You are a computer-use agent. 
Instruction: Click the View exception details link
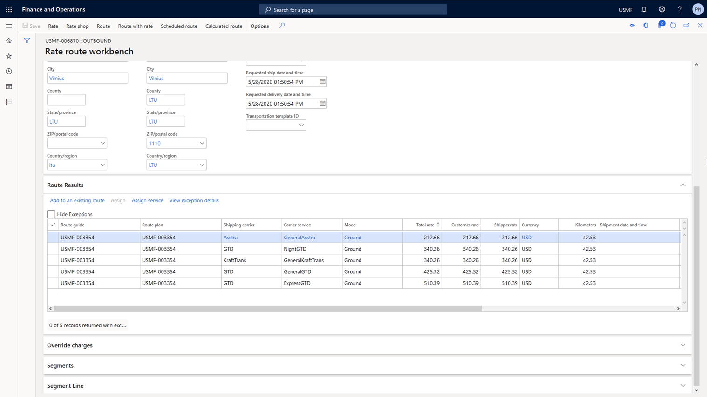tap(194, 200)
